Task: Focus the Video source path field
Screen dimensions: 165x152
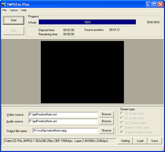Action: click(x=63, y=114)
